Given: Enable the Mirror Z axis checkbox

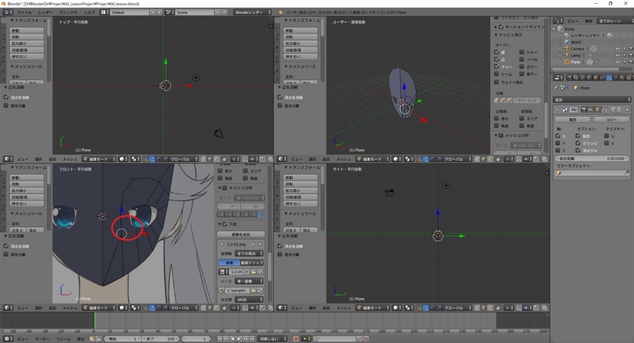Looking at the screenshot, I should coord(558,151).
